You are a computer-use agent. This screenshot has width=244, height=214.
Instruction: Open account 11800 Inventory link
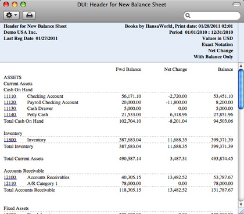(10, 140)
